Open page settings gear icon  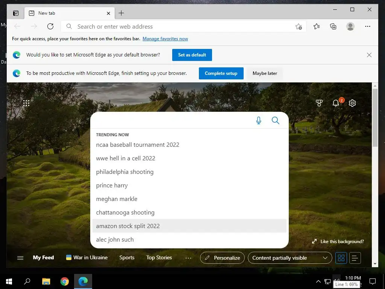point(352,103)
